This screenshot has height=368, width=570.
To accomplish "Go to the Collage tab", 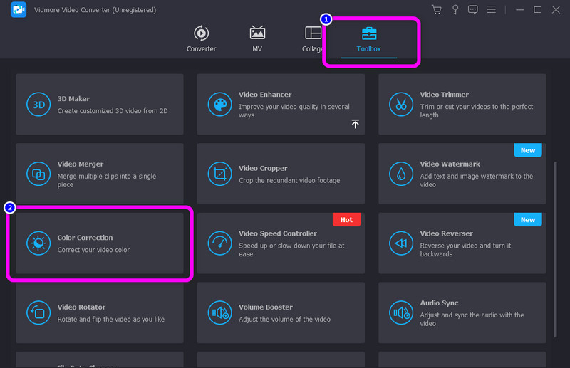I will pos(312,39).
